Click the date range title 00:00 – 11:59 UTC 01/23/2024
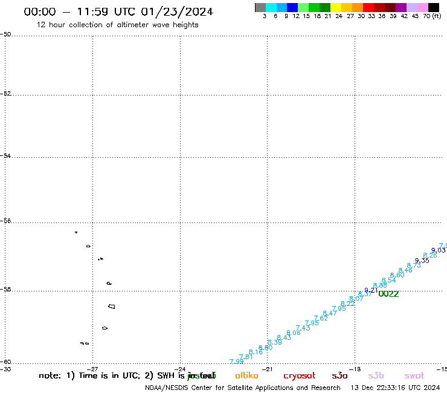The height and width of the screenshot is (393, 447). (x=118, y=11)
